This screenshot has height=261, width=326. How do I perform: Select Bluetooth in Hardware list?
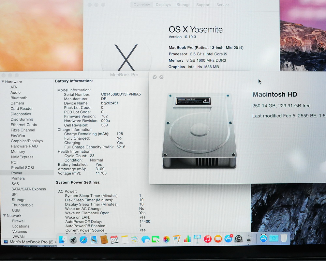pyautogui.click(x=19, y=98)
